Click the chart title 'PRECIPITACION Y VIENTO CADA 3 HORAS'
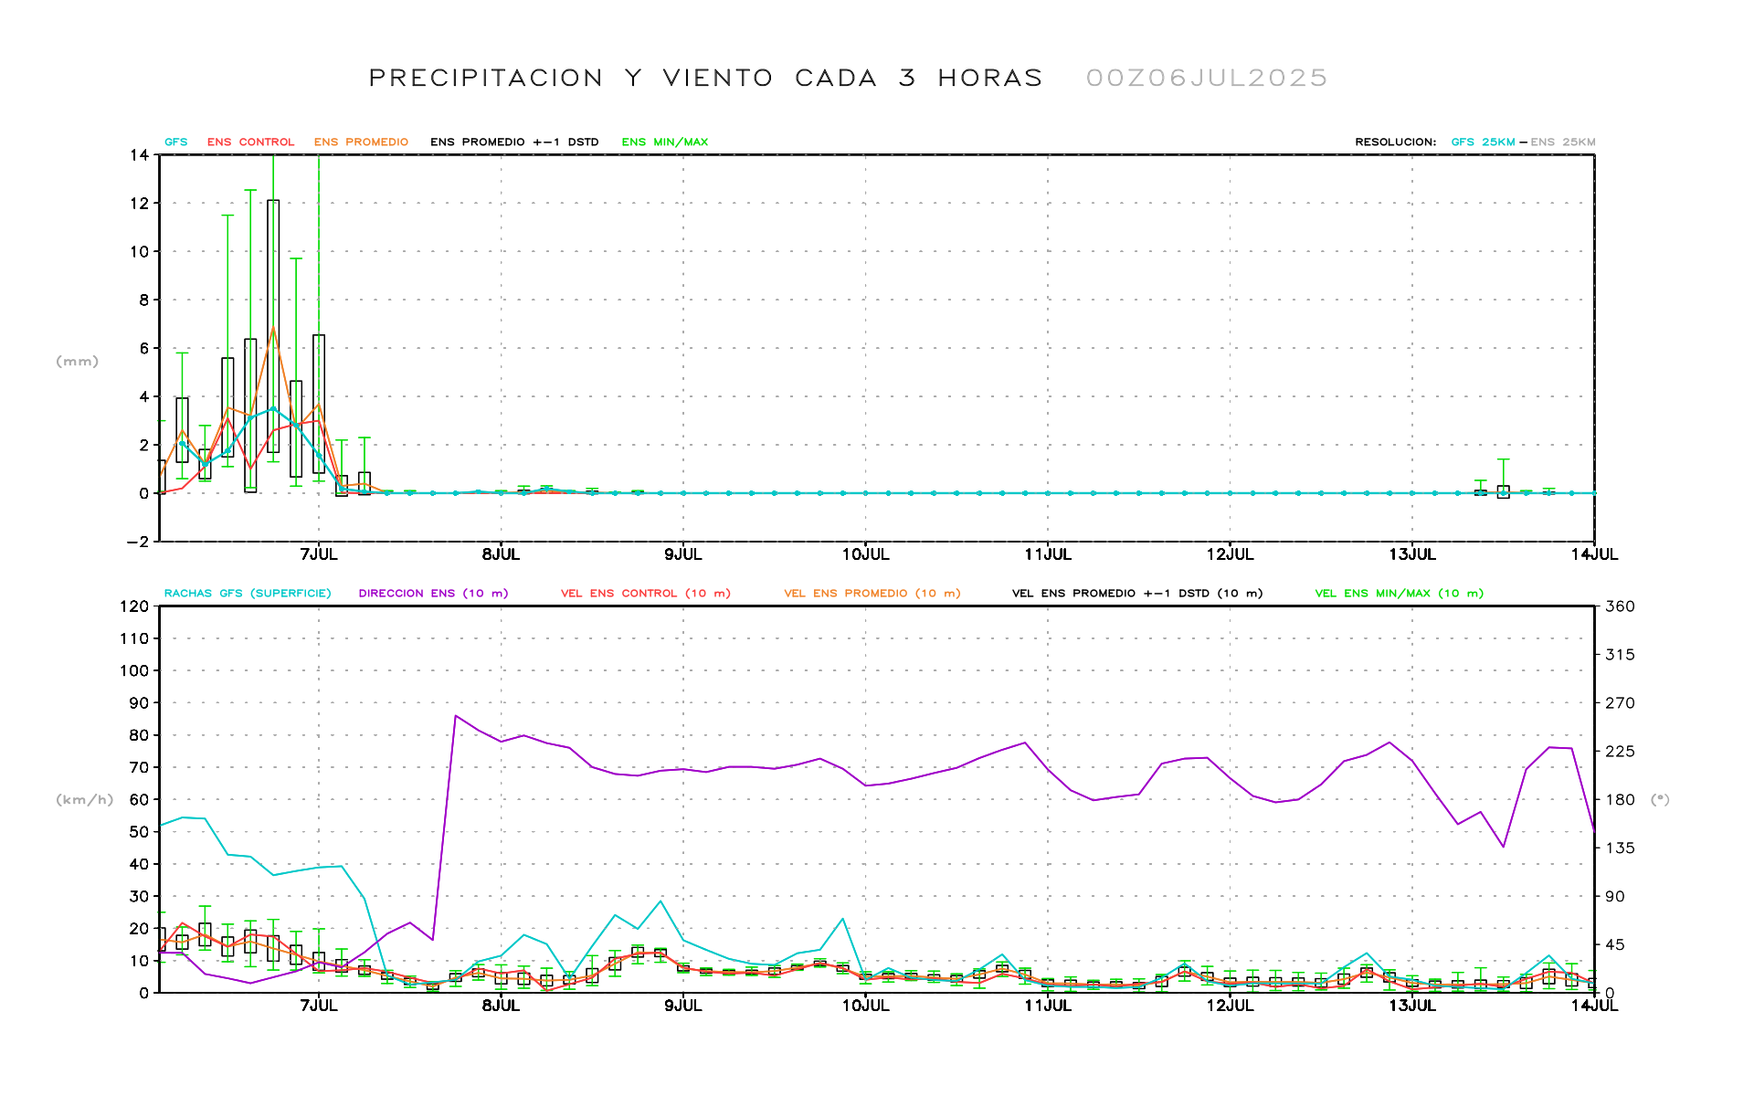 point(705,78)
